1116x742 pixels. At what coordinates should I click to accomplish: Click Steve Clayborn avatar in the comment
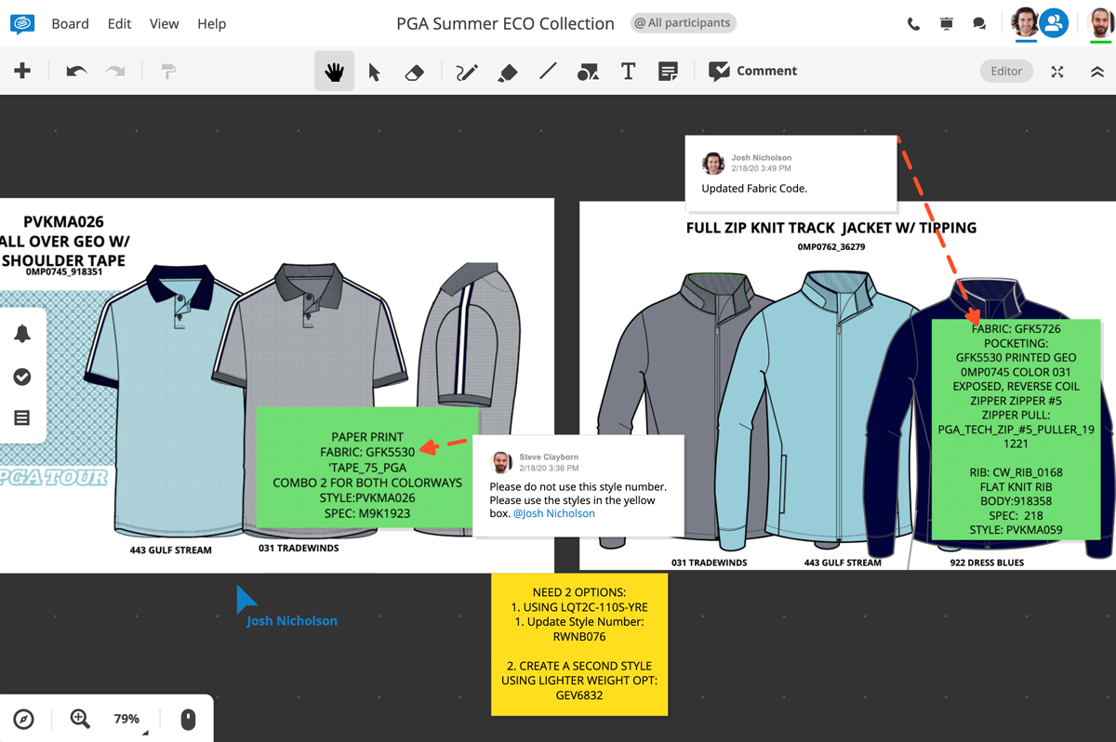(501, 462)
